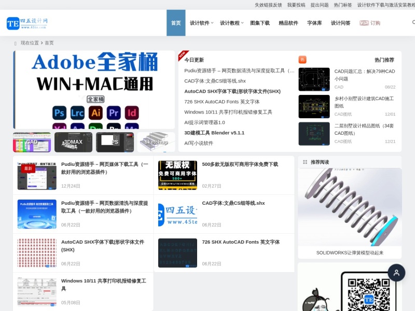Click the 无版权免费可商用字体 thumbnail
Viewport: 415px width, 311px height.
coord(177,175)
